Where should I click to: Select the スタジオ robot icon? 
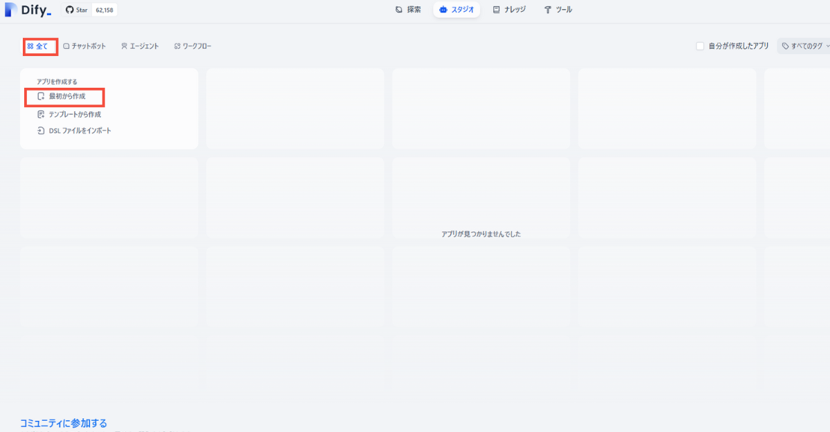[443, 10]
